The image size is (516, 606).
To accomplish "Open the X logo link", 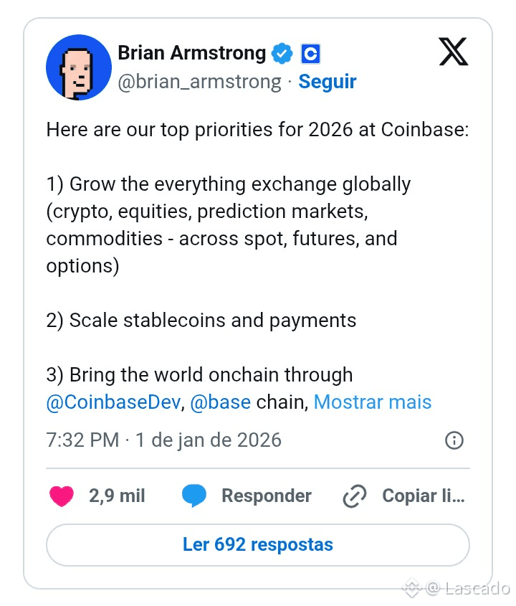I will click(454, 52).
